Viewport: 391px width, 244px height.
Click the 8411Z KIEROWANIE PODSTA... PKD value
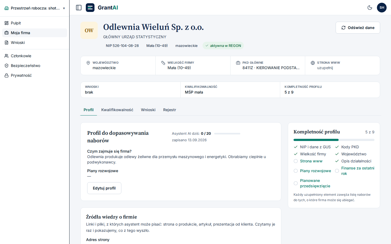tap(271, 68)
